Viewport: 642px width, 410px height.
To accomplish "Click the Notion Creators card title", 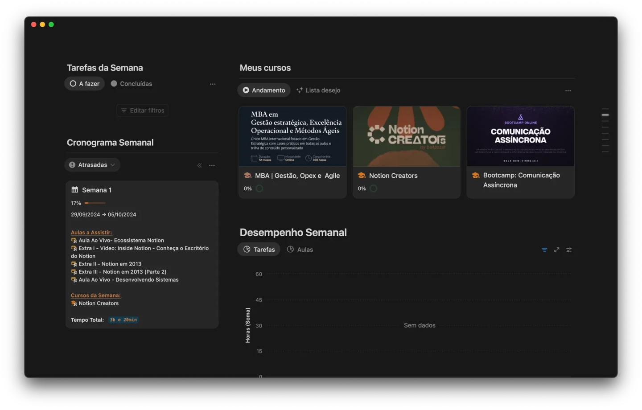I will point(393,176).
